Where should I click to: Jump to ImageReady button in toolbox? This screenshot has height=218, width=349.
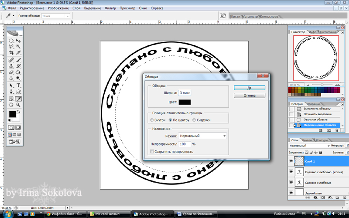(14, 141)
